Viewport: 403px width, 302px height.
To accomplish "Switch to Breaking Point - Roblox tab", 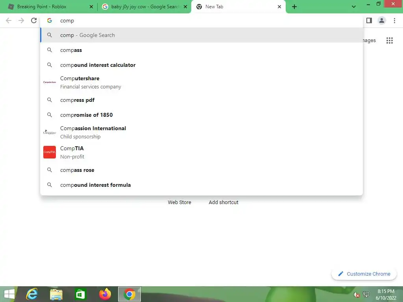I will click(49, 7).
